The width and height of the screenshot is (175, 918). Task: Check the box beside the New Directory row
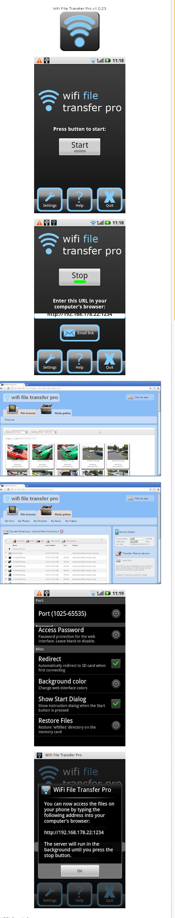(x=6, y=553)
